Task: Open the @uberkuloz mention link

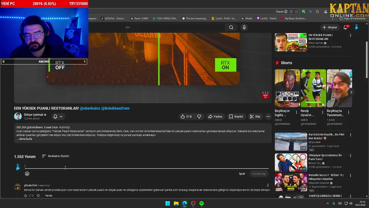Action: pyautogui.click(x=90, y=108)
